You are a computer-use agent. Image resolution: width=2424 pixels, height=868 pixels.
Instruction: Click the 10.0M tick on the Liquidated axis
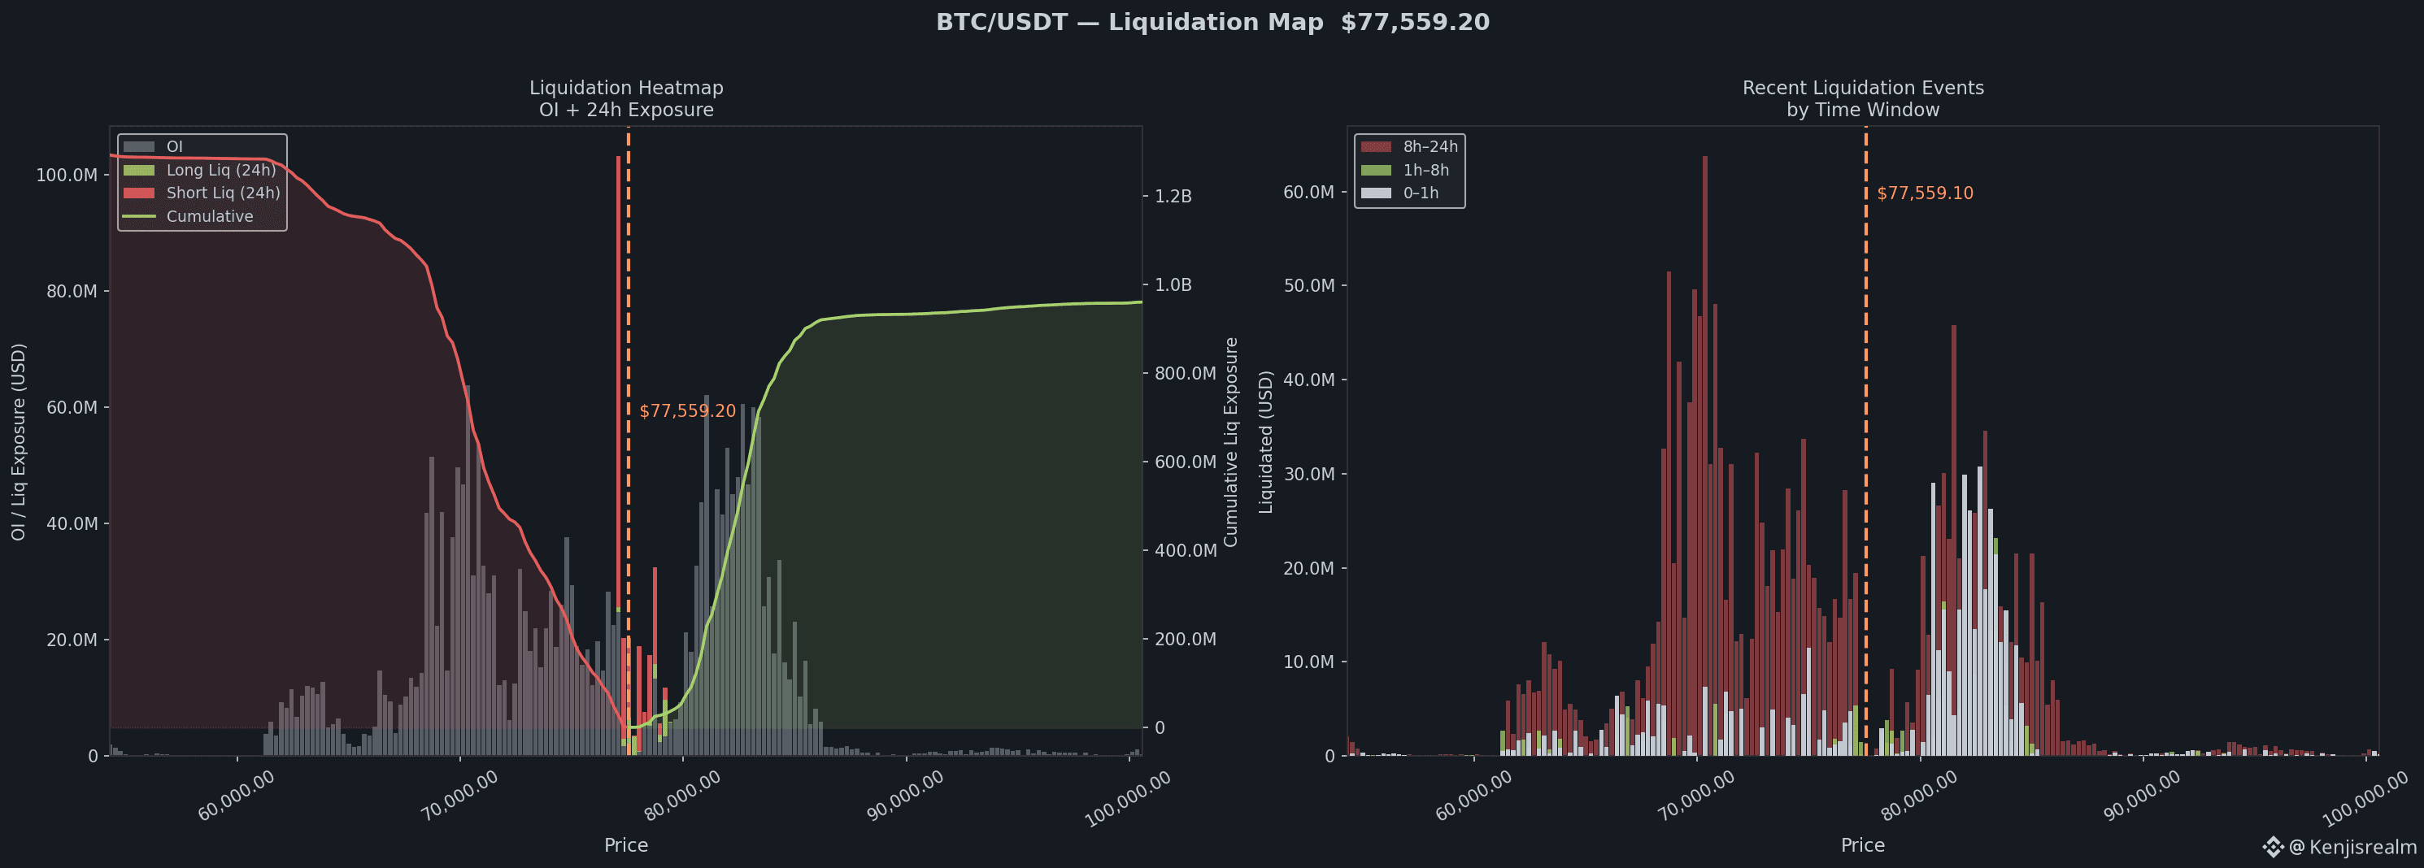pyautogui.click(x=1309, y=662)
